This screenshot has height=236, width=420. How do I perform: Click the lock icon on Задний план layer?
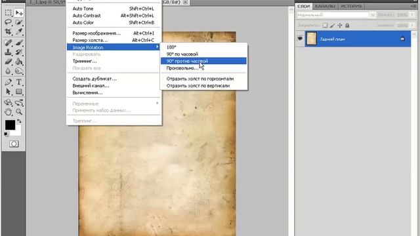(x=402, y=39)
